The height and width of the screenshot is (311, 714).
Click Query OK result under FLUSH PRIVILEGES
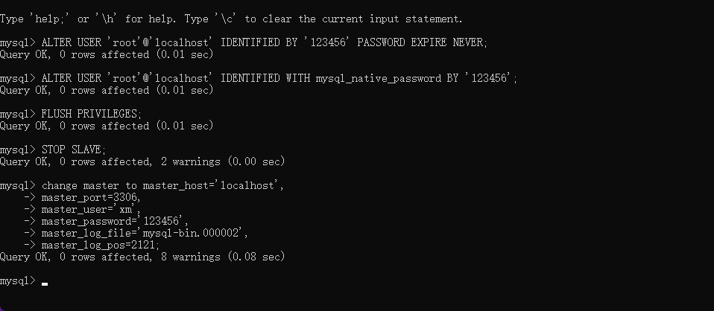[107, 126]
